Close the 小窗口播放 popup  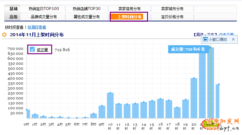tap(233, 39)
